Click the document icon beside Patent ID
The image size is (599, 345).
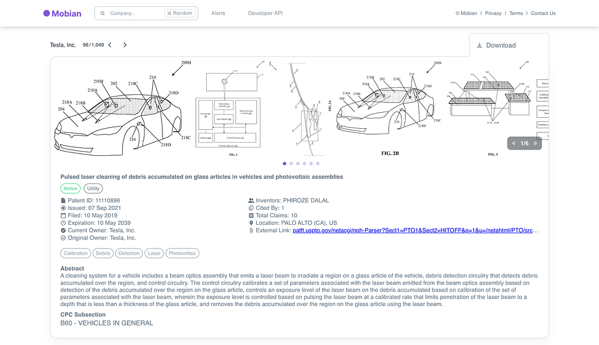[63, 200]
